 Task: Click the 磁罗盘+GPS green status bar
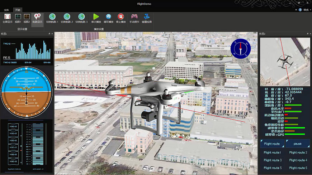295,135
